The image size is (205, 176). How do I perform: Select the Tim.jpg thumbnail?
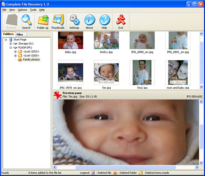tap(106, 72)
